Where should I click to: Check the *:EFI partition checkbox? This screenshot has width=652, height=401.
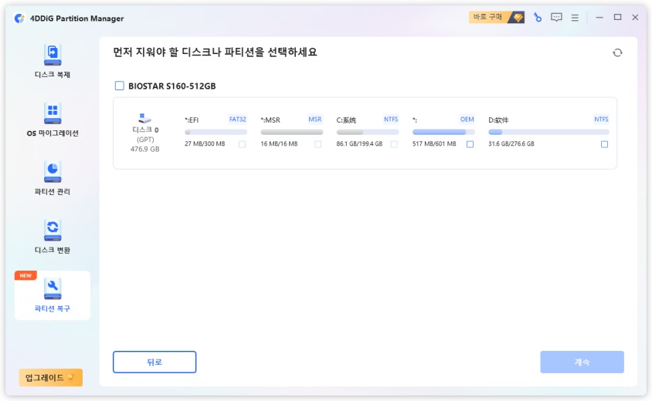(242, 144)
